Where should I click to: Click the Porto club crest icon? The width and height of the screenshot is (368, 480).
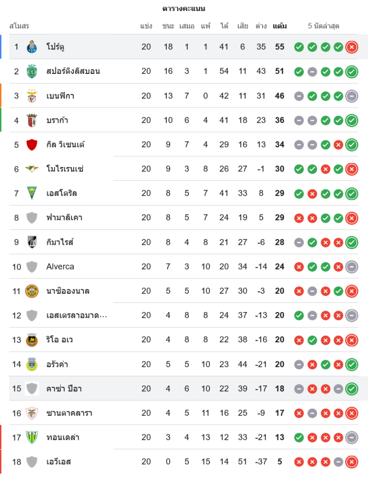click(x=32, y=47)
